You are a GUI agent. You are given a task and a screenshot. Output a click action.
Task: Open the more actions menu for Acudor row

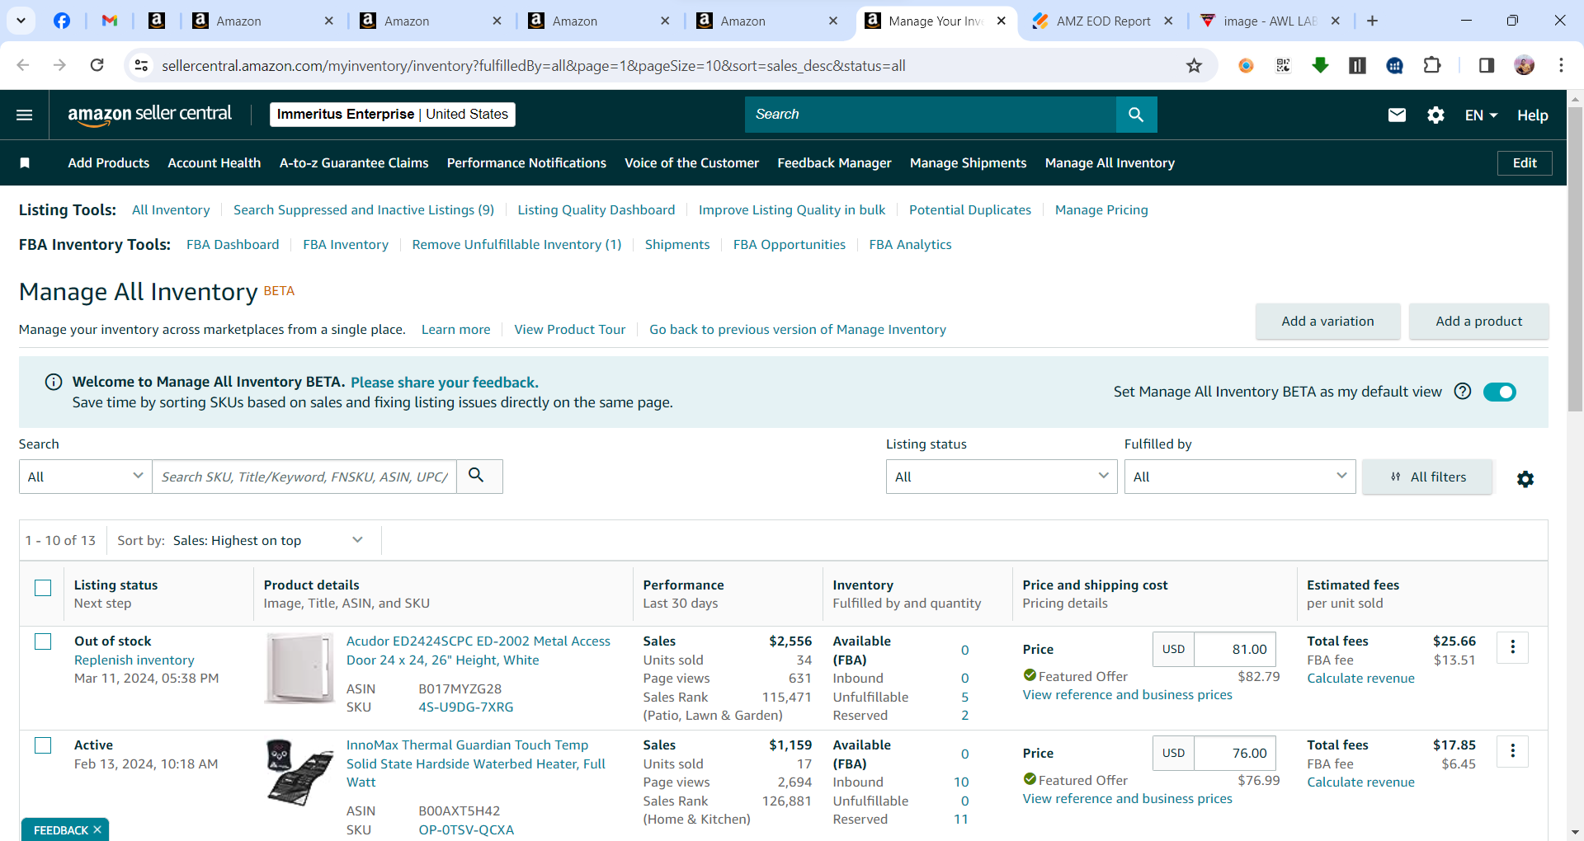(x=1513, y=648)
